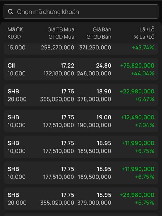The height and width of the screenshot is (216, 162).
Task: Click the +7.04% profit percentage
Action: click(144, 125)
